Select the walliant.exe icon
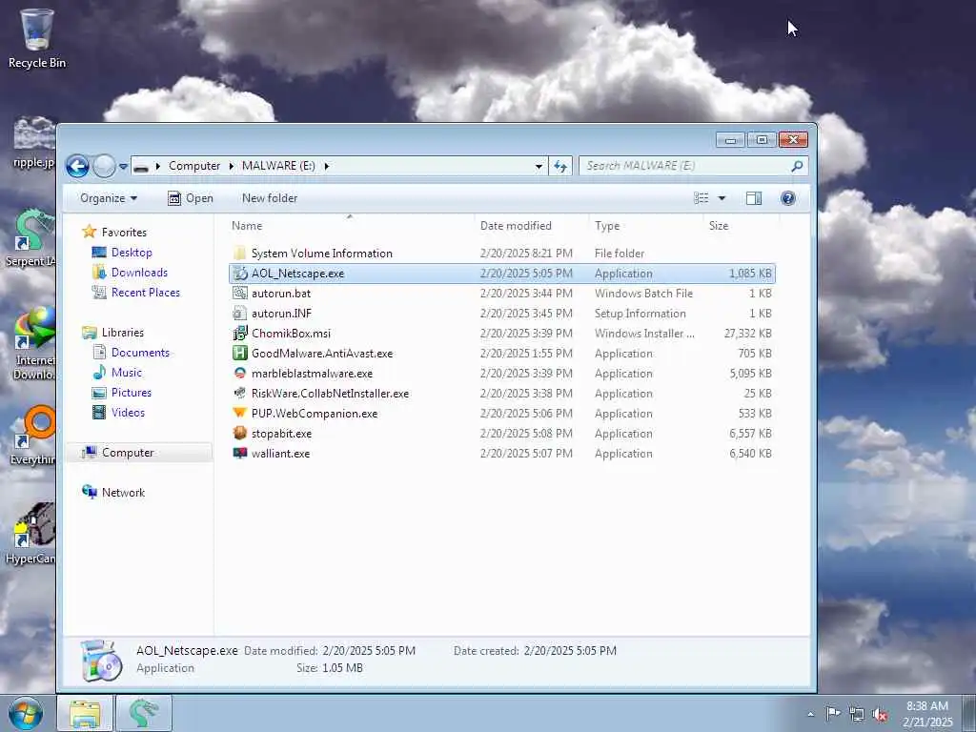 coord(239,453)
